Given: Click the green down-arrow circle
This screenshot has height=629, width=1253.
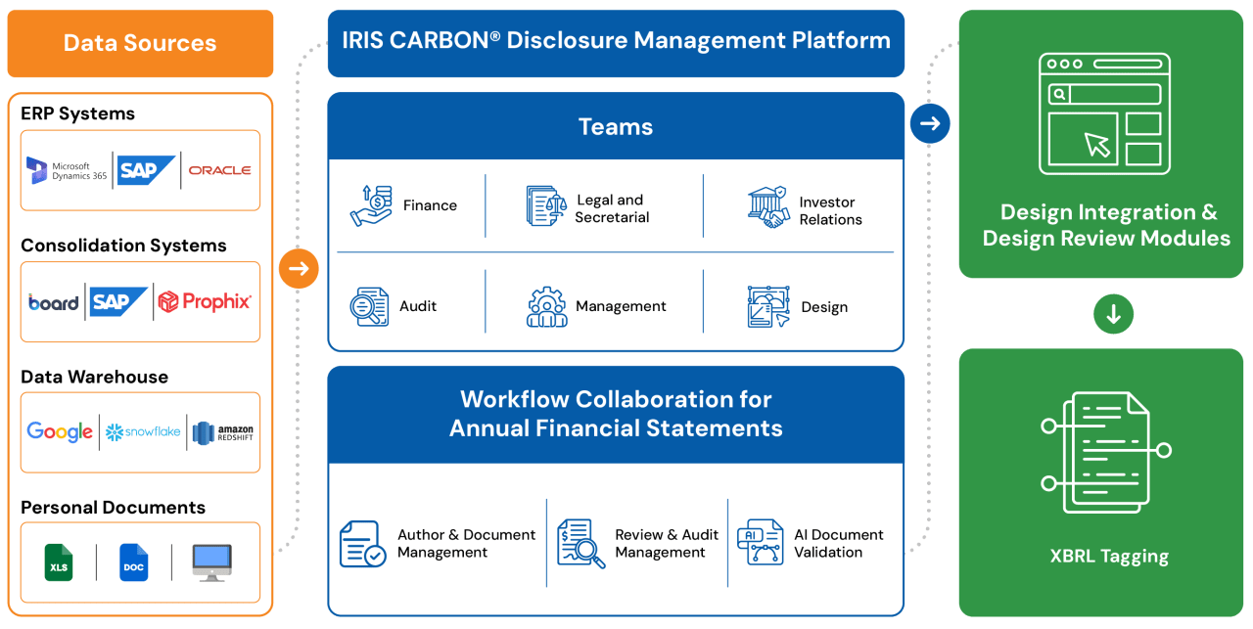Looking at the screenshot, I should pyautogui.click(x=1113, y=314).
